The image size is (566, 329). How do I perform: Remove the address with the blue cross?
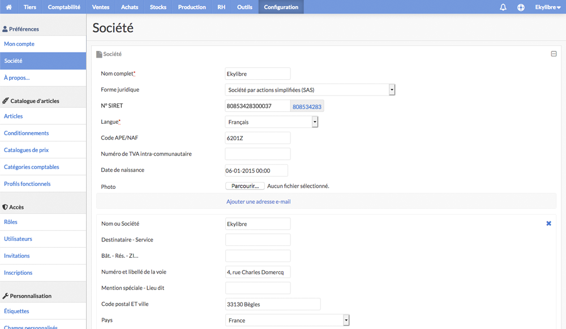click(x=548, y=223)
